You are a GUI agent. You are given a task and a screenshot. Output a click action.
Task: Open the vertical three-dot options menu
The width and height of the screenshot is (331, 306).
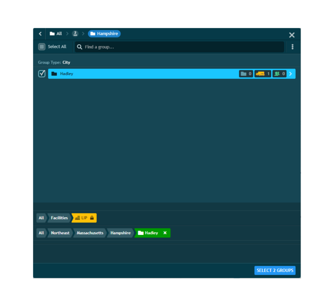tap(292, 47)
